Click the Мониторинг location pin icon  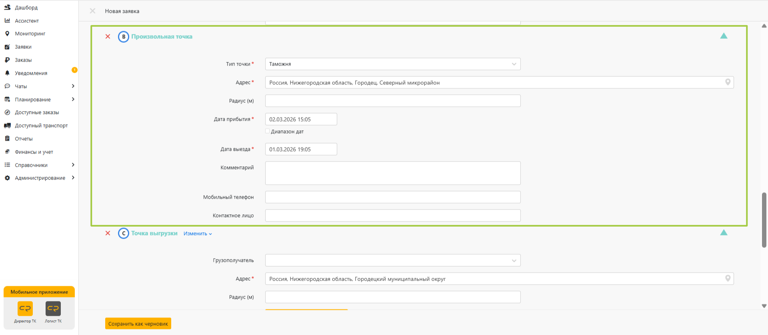point(7,34)
